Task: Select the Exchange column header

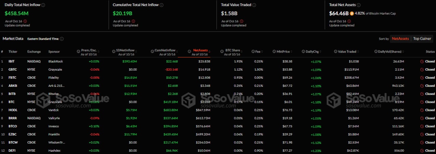Action: (34, 52)
